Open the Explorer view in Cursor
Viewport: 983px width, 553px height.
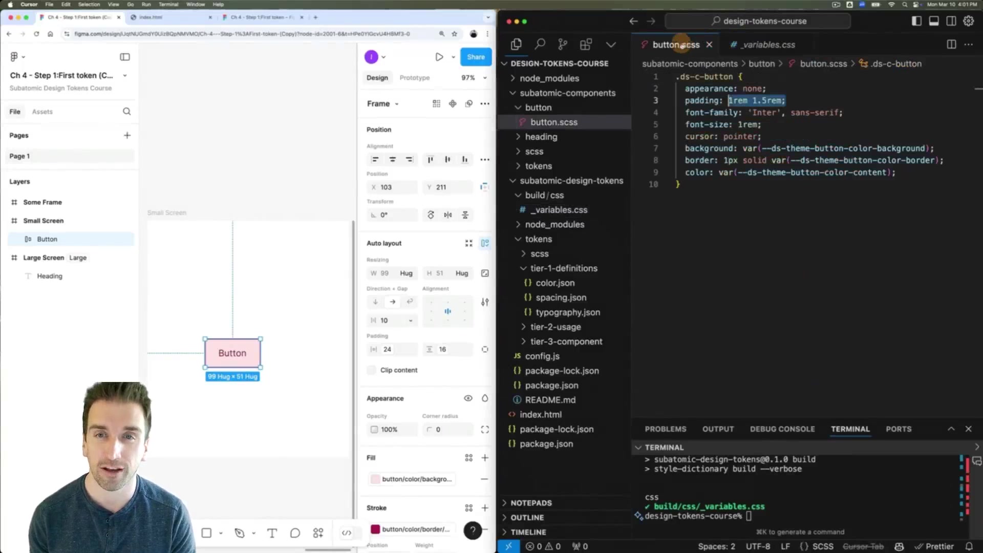coord(516,45)
